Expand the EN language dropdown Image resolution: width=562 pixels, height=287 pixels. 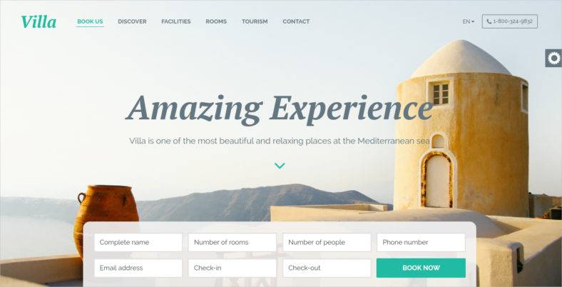tap(468, 21)
